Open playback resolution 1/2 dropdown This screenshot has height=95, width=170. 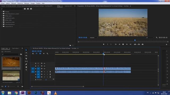[150, 37]
